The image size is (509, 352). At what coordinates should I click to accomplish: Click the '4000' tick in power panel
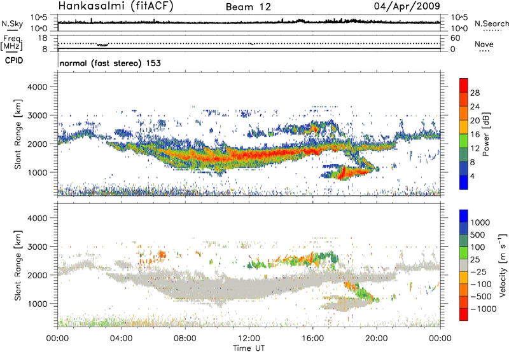click(37, 86)
